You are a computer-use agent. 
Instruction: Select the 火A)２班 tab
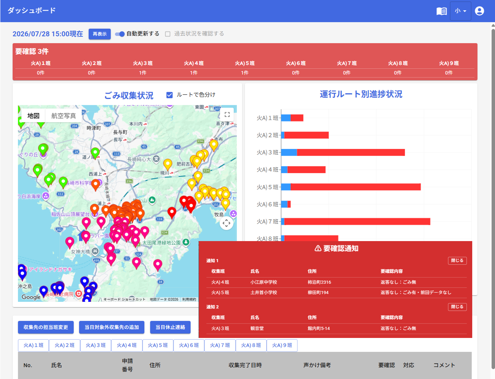coord(65,345)
